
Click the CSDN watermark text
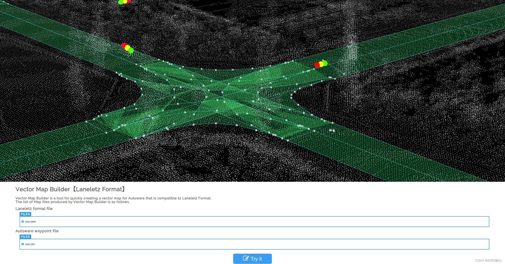[488, 261]
